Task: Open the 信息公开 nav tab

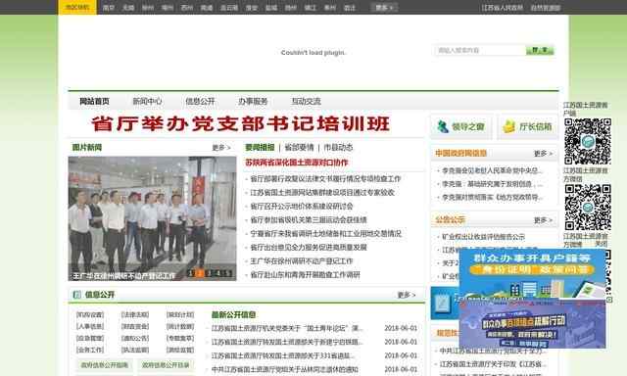Action: (200, 102)
